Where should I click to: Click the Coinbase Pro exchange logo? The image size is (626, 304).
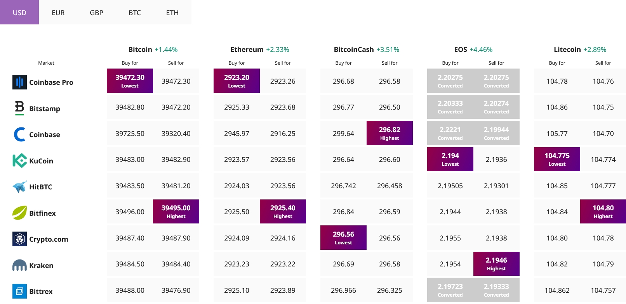tap(19, 82)
